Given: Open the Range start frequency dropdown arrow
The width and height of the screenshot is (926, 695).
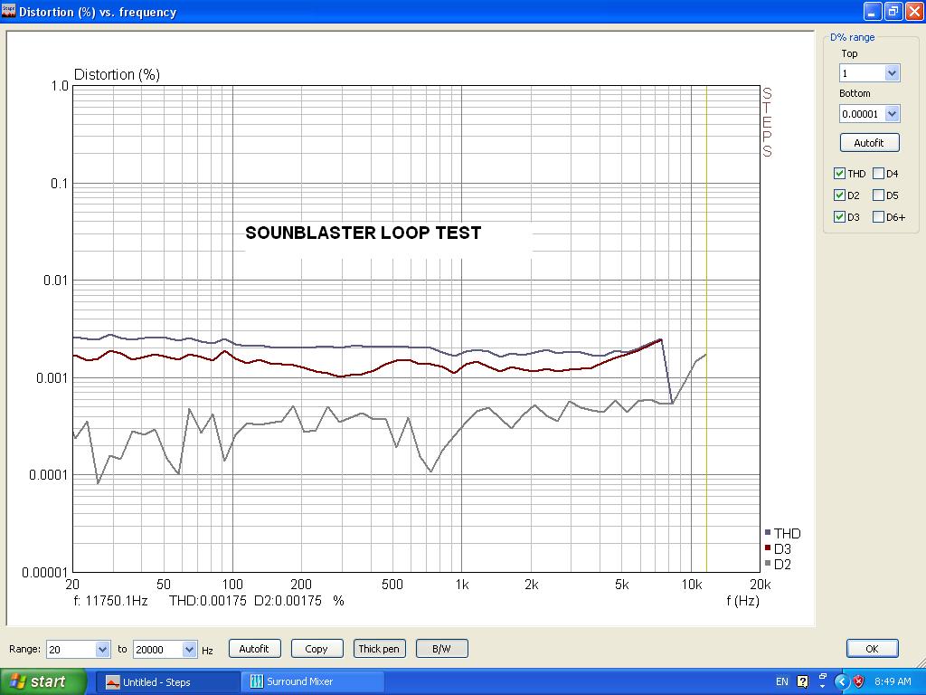Looking at the screenshot, I should [x=102, y=649].
